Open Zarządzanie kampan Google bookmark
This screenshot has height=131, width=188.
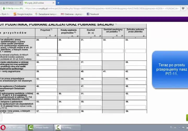[46, 14]
